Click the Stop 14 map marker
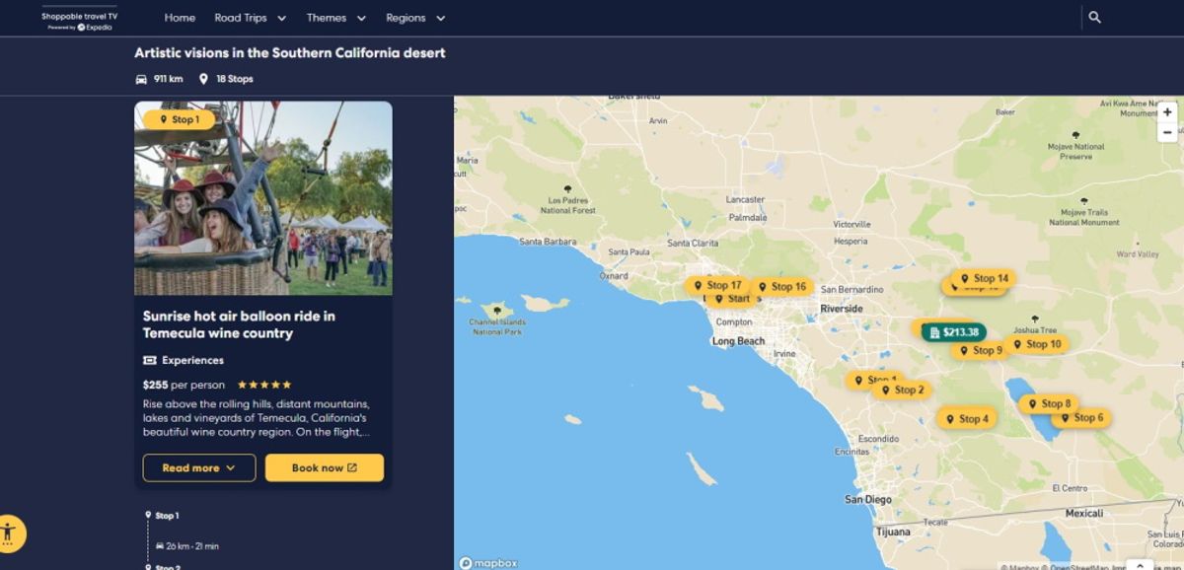The image size is (1184, 570). pyautogui.click(x=982, y=278)
